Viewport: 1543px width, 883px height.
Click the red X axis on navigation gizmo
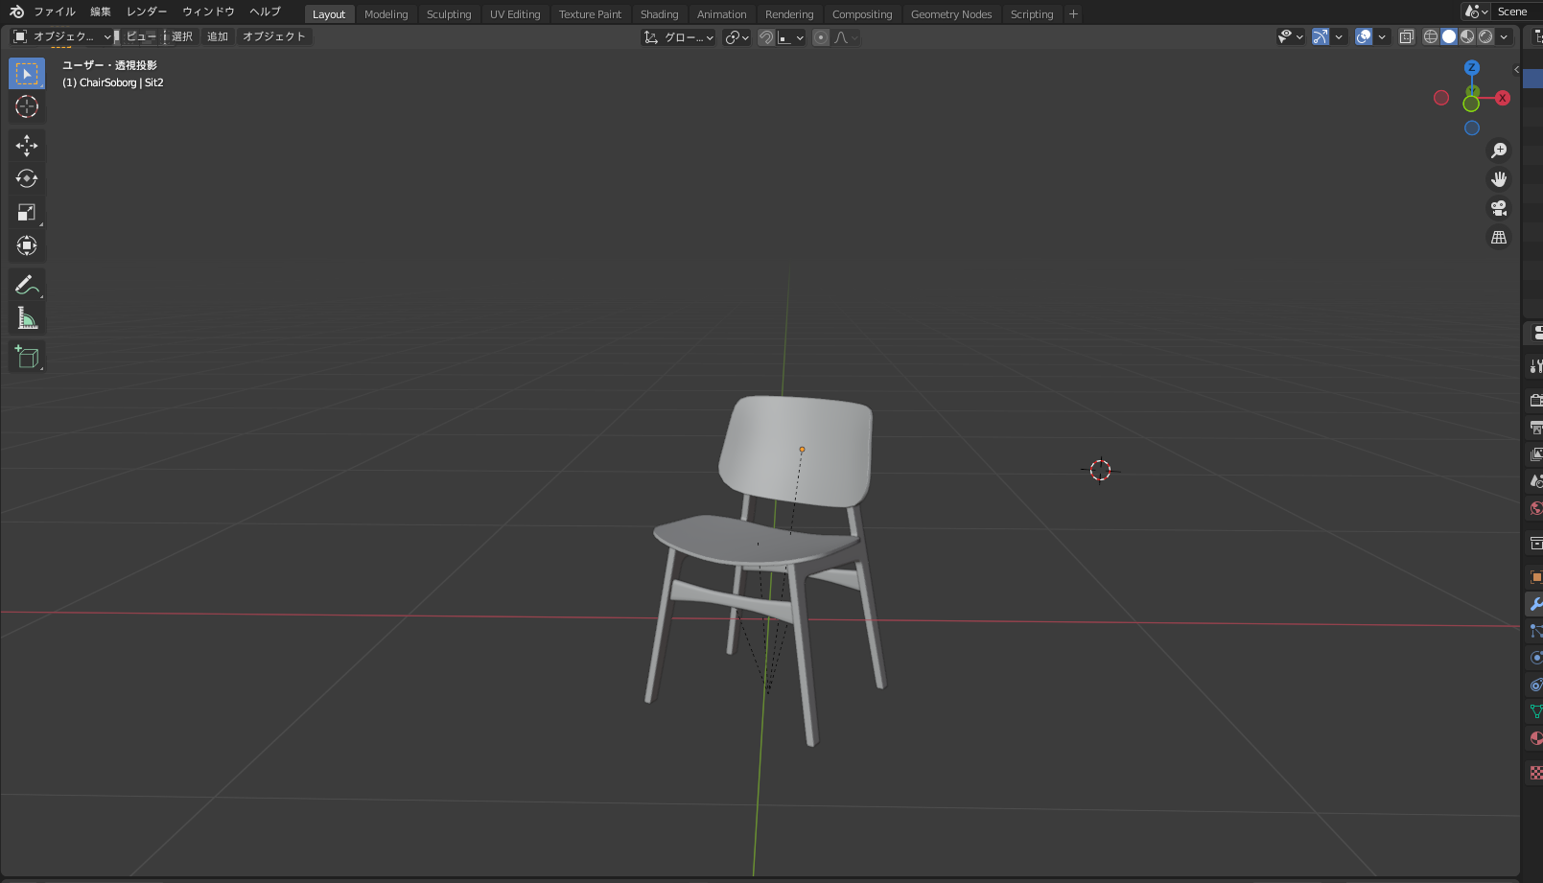coord(1503,98)
